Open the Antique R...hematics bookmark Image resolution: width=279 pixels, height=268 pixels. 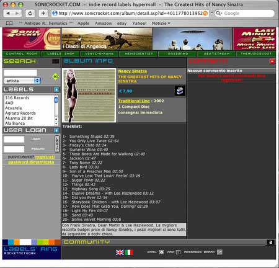(46, 23)
